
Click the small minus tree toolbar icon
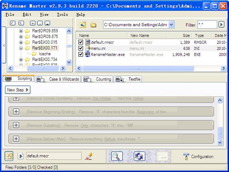40,23
